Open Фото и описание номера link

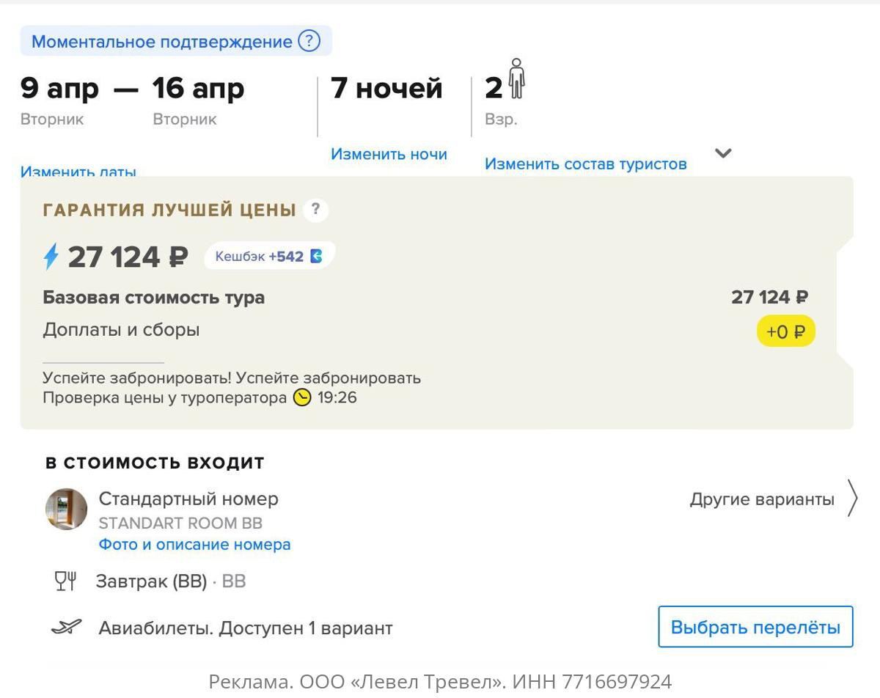pos(194,545)
